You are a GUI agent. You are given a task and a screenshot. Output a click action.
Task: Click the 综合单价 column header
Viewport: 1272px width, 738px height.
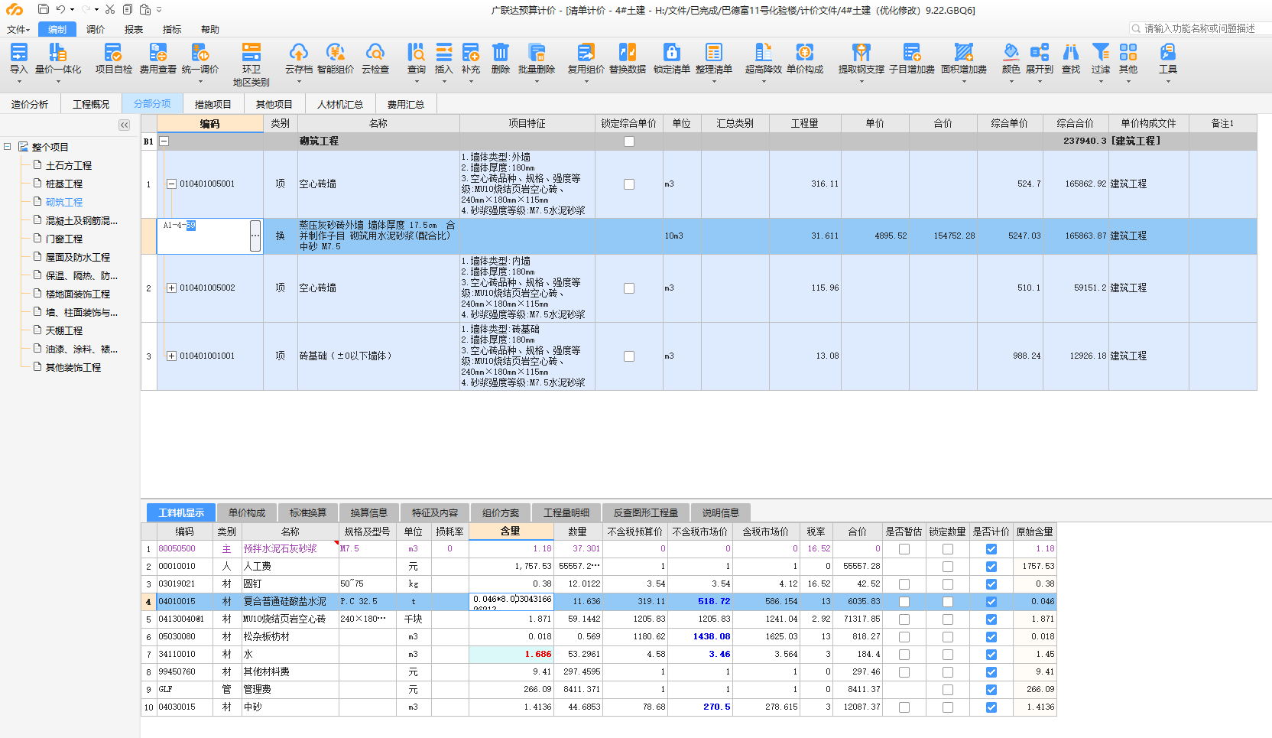(1010, 123)
